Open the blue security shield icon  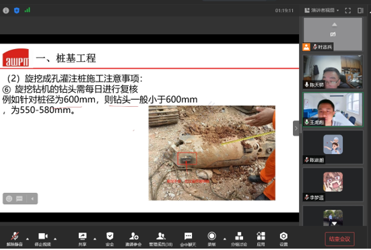point(17,10)
